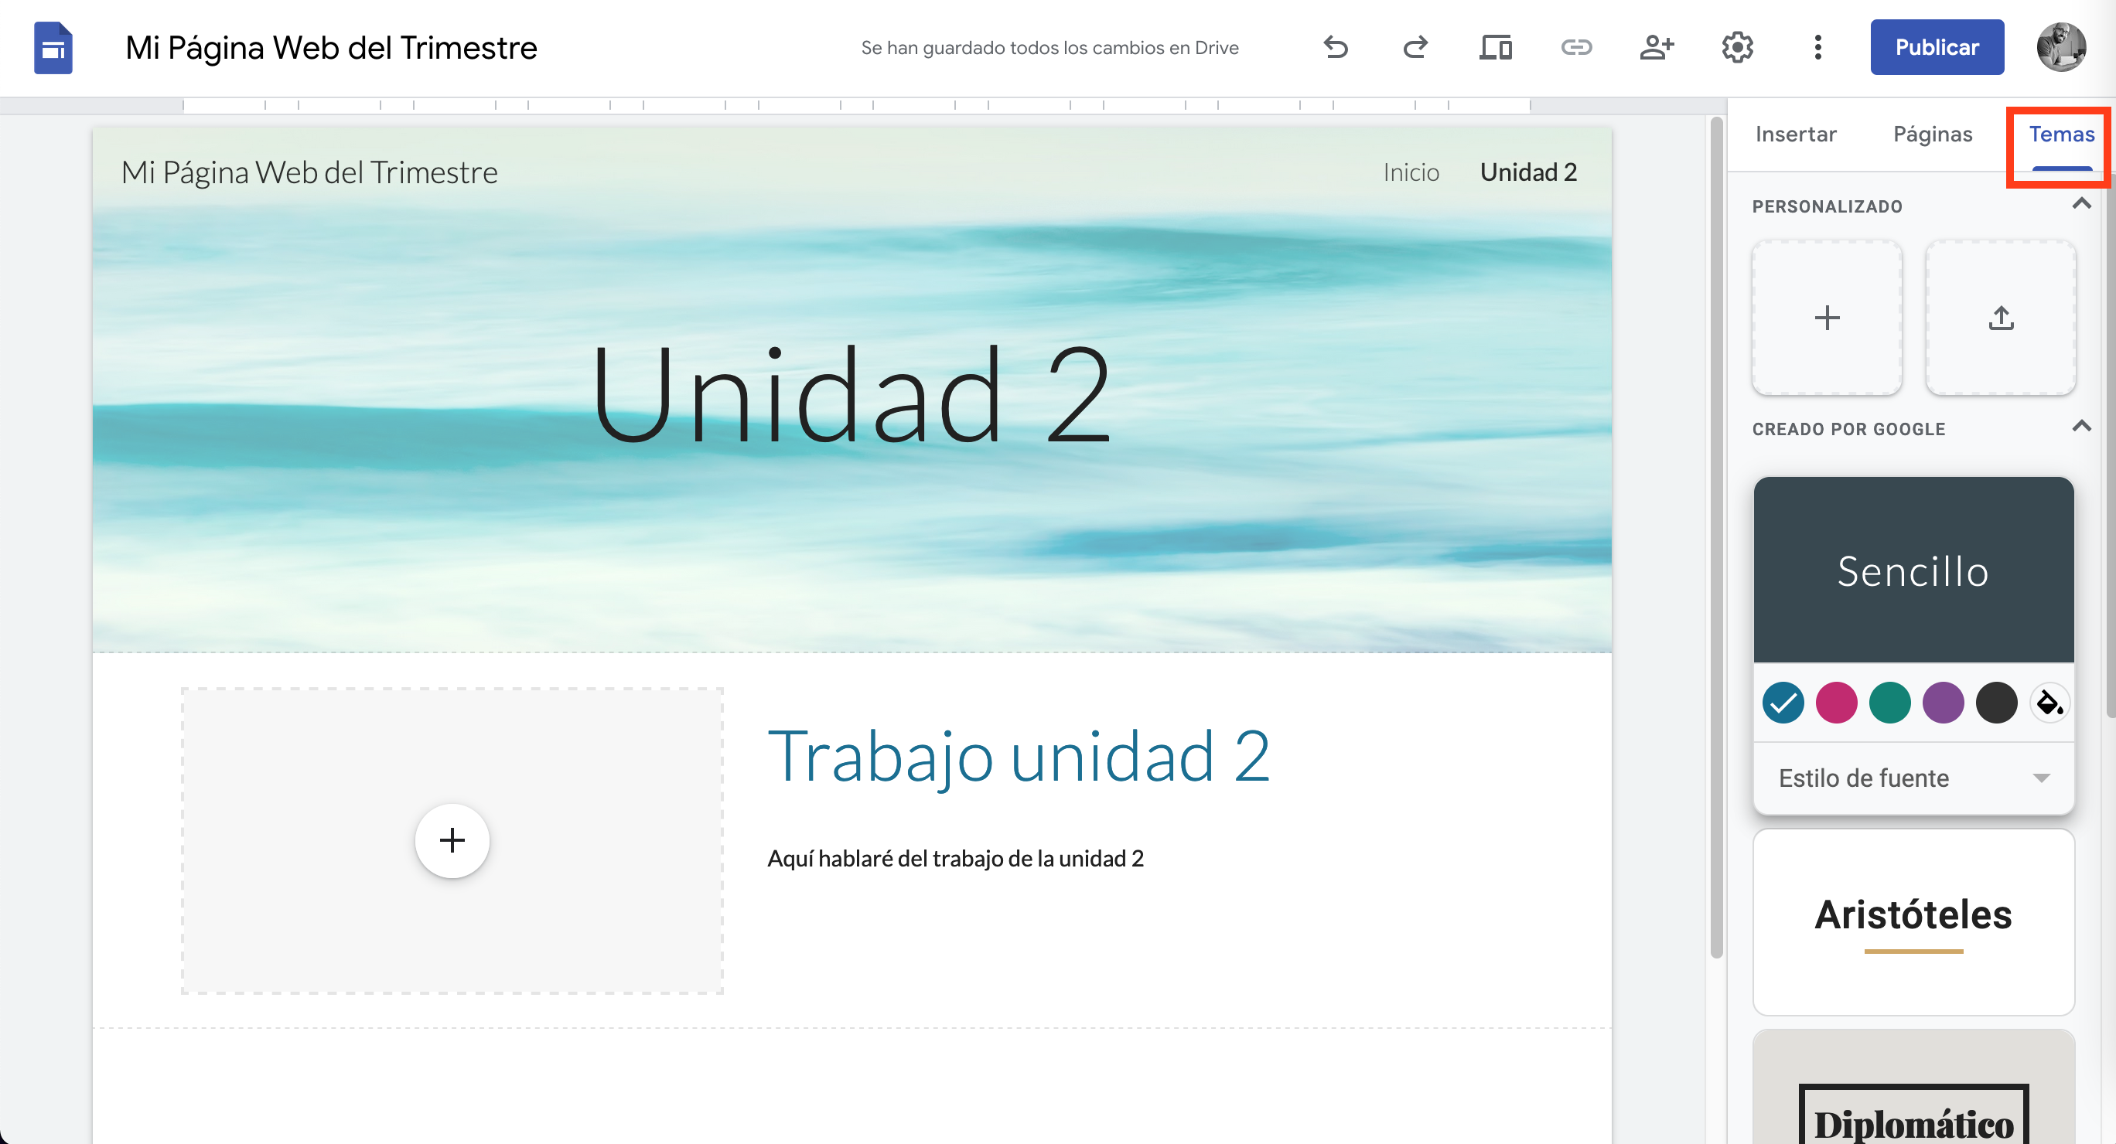Click the Google Sites home logo

pos(53,48)
